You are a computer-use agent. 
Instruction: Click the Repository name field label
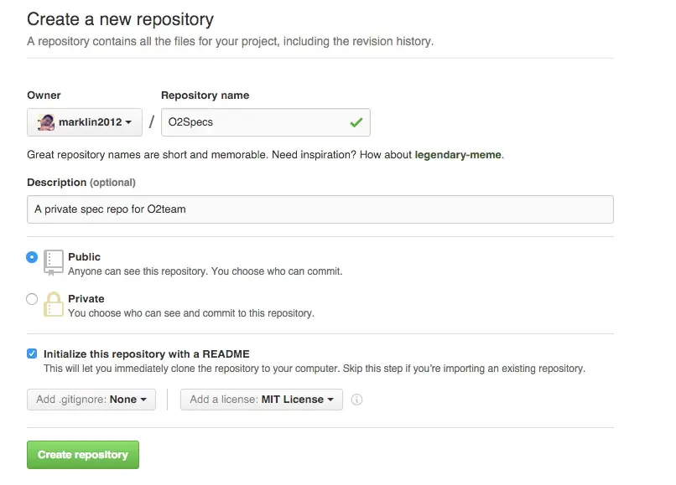pyautogui.click(x=205, y=95)
